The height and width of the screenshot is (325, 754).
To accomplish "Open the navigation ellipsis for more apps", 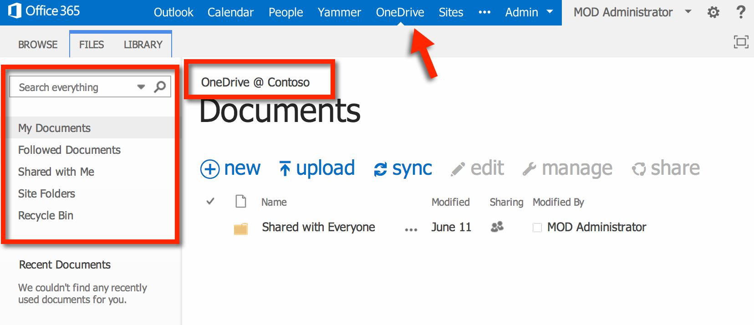I will [x=484, y=12].
